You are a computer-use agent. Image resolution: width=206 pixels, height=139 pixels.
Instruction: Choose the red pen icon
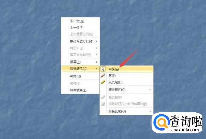(x=103, y=76)
